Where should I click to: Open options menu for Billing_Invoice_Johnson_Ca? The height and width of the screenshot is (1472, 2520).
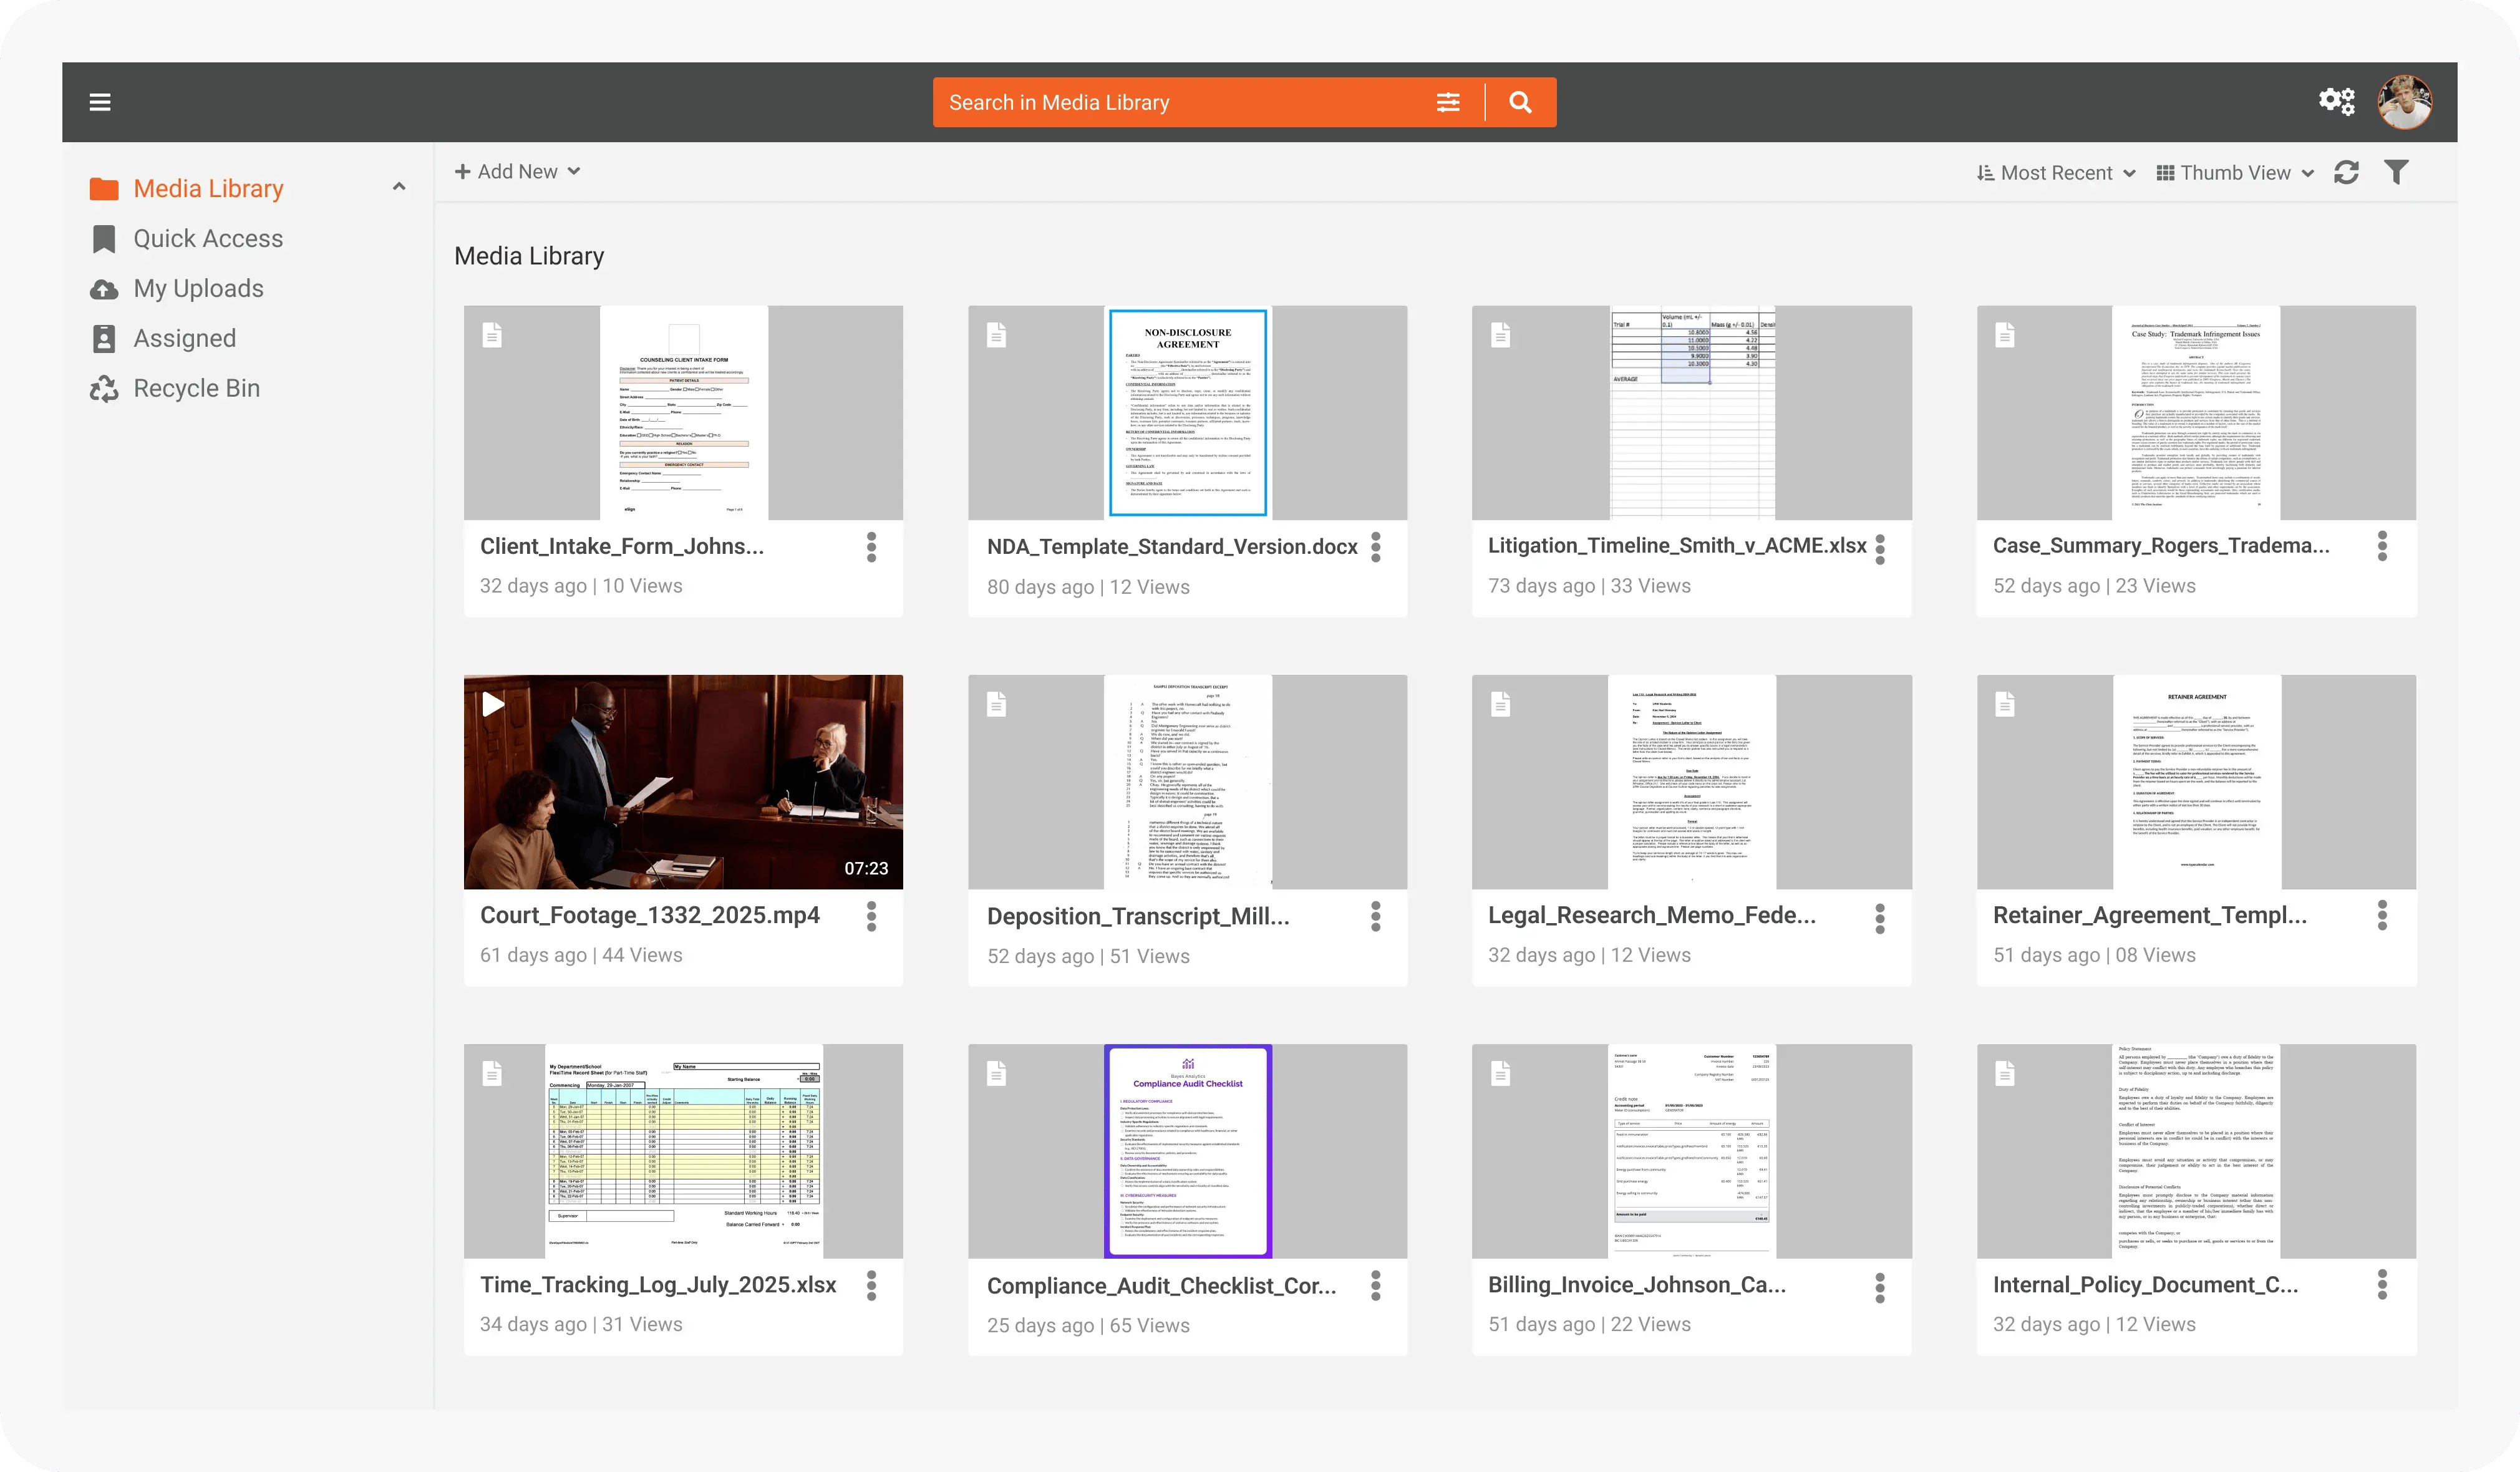click(x=1880, y=1287)
